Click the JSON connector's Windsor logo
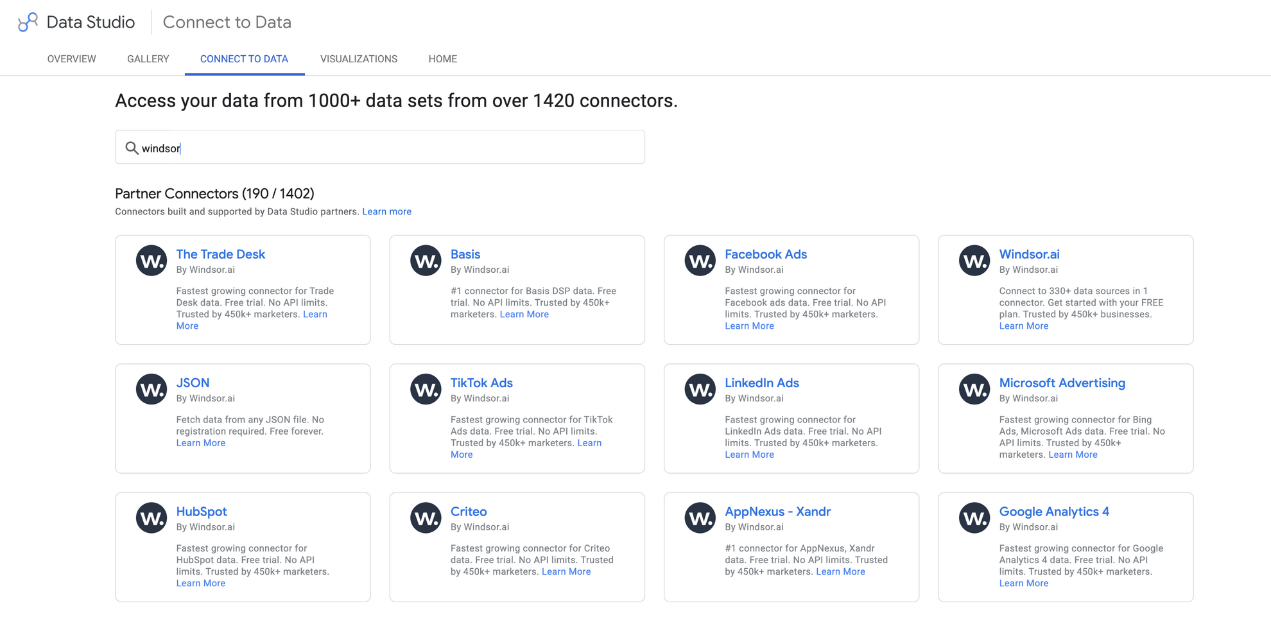 [x=151, y=389]
